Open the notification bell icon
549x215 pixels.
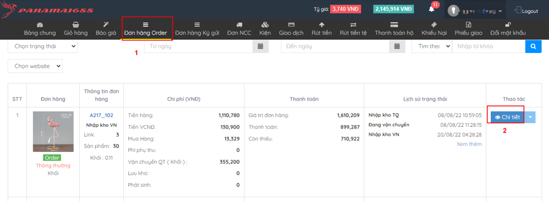click(x=432, y=9)
